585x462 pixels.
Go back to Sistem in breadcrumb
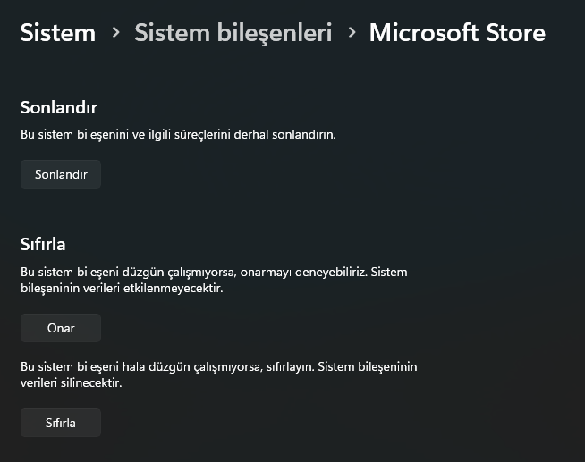coord(57,33)
